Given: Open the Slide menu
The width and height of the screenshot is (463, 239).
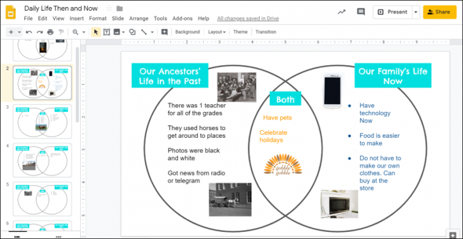Looking at the screenshot, I should tap(118, 19).
